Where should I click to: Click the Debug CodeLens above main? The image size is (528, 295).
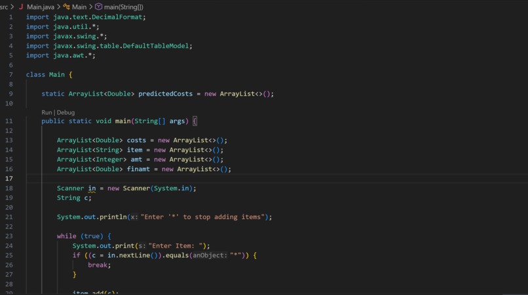click(x=66, y=112)
